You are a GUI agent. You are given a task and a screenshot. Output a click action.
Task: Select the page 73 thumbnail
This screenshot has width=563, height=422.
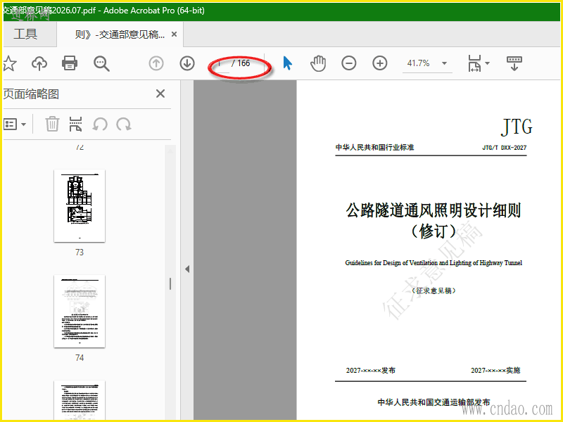pyautogui.click(x=80, y=206)
